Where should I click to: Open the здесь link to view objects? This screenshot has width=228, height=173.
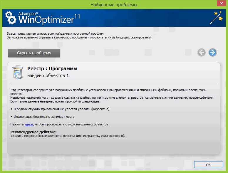(28, 125)
